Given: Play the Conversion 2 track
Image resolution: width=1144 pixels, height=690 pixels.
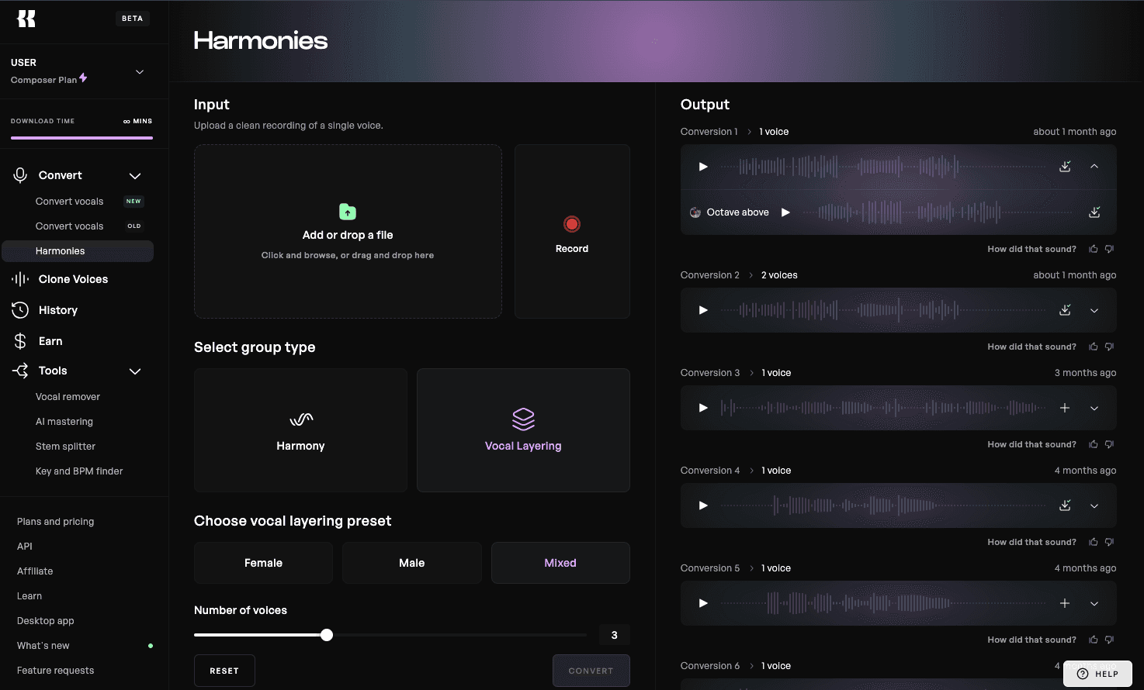Looking at the screenshot, I should tap(703, 310).
